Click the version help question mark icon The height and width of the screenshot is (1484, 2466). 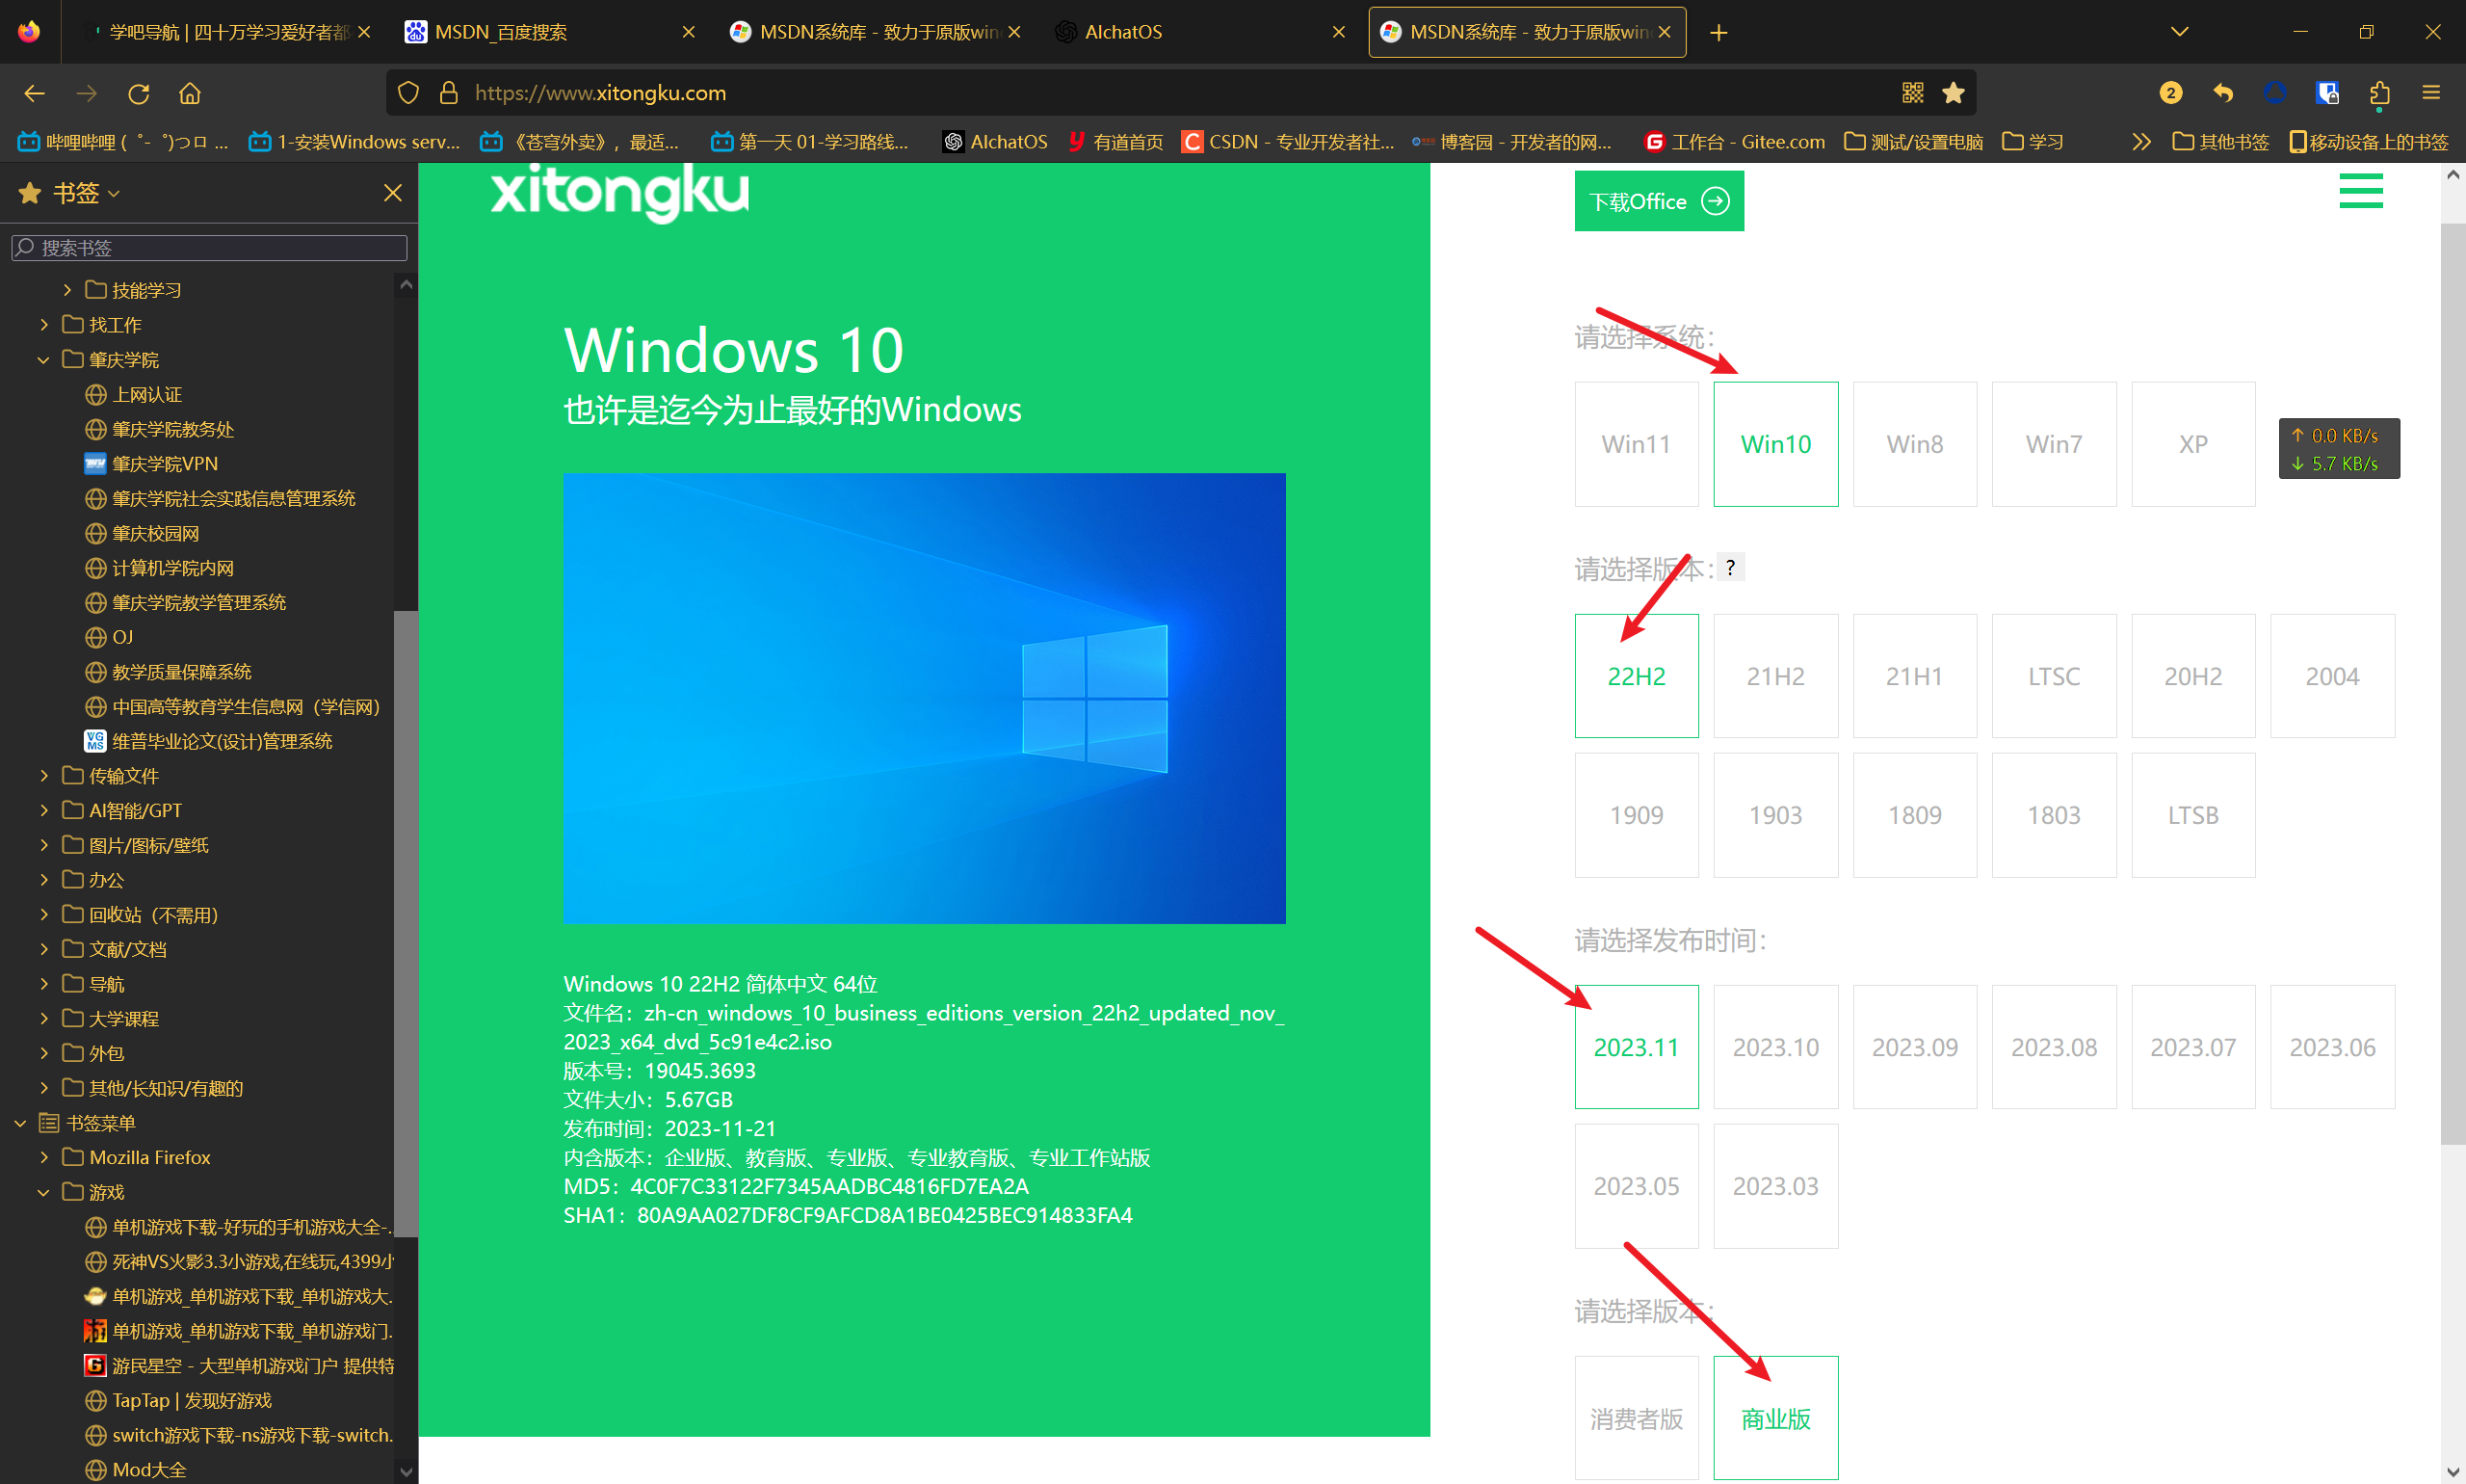[x=1730, y=567]
